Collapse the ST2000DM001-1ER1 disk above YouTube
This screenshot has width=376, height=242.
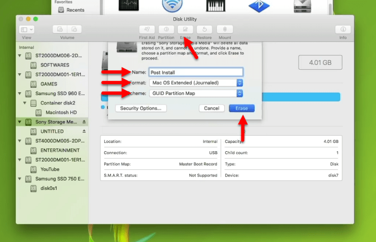[20, 160]
